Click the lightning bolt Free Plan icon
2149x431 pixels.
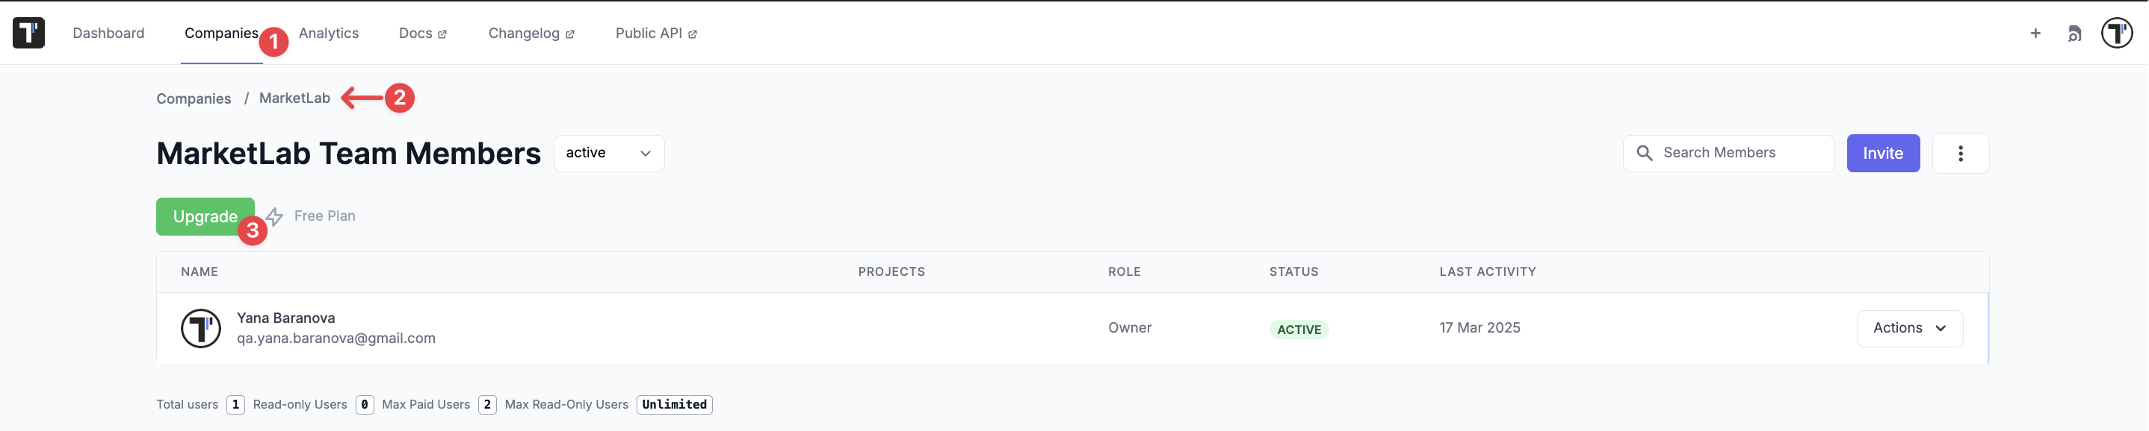pos(274,216)
